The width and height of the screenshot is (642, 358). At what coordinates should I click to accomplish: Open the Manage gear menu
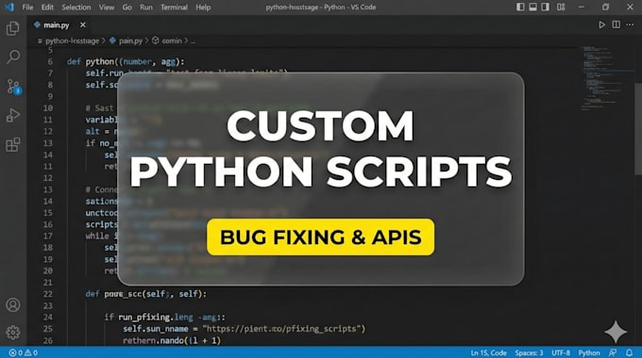[13, 333]
